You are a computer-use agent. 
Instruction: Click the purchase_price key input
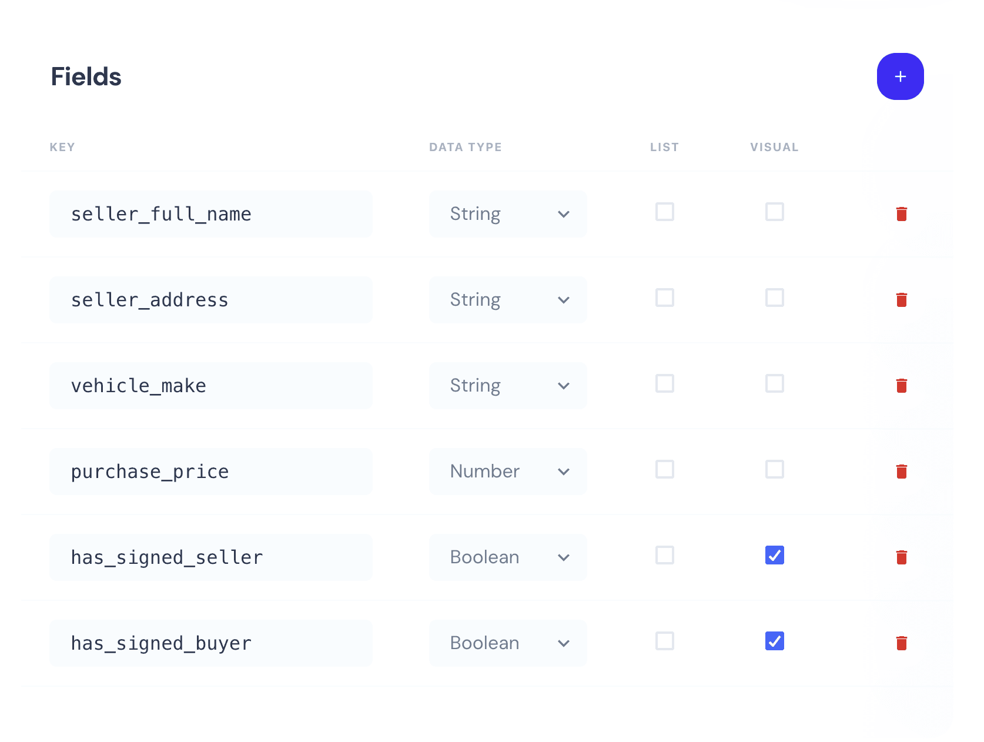coord(210,471)
